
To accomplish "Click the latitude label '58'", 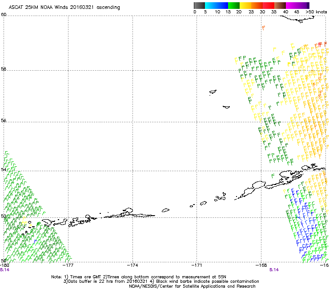I will point(4,69).
